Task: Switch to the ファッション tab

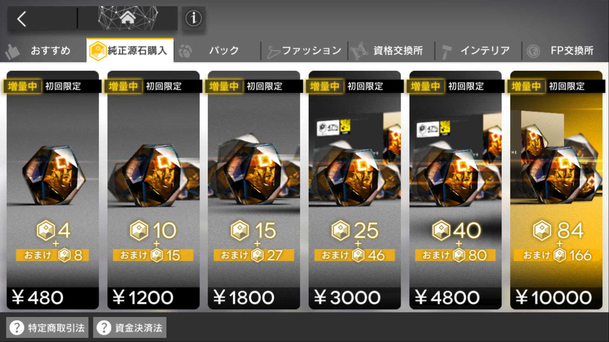Action: coord(304,50)
